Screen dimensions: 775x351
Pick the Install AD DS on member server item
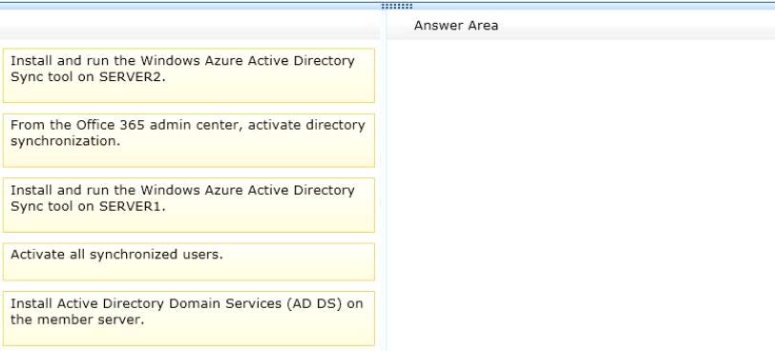189,319
